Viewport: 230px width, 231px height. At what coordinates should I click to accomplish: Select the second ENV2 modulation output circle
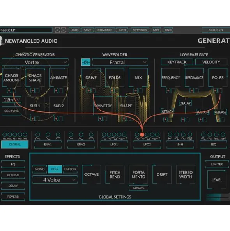coord(81,134)
